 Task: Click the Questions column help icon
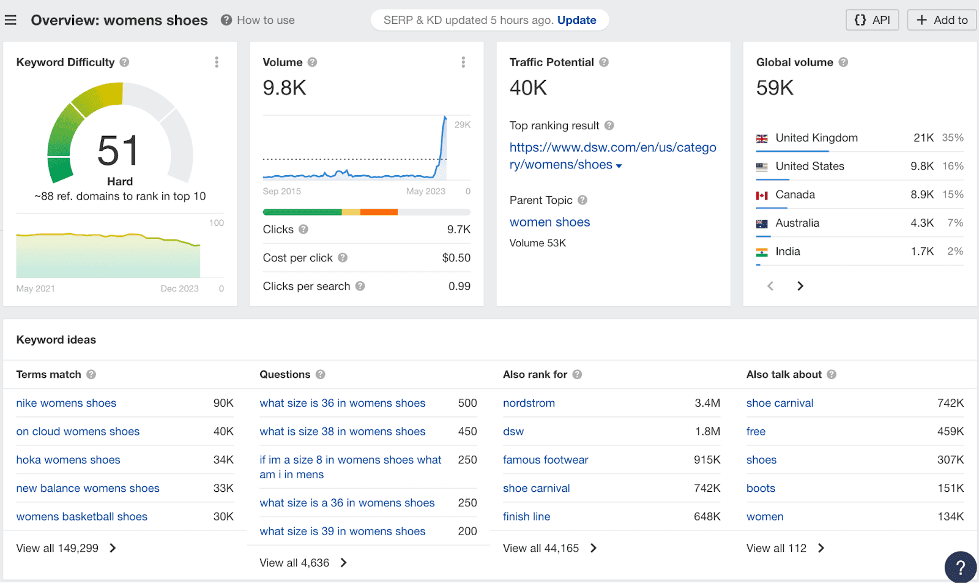[321, 374]
